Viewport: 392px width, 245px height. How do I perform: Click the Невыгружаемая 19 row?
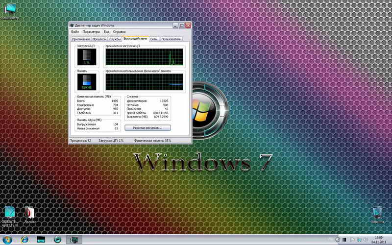click(98, 128)
